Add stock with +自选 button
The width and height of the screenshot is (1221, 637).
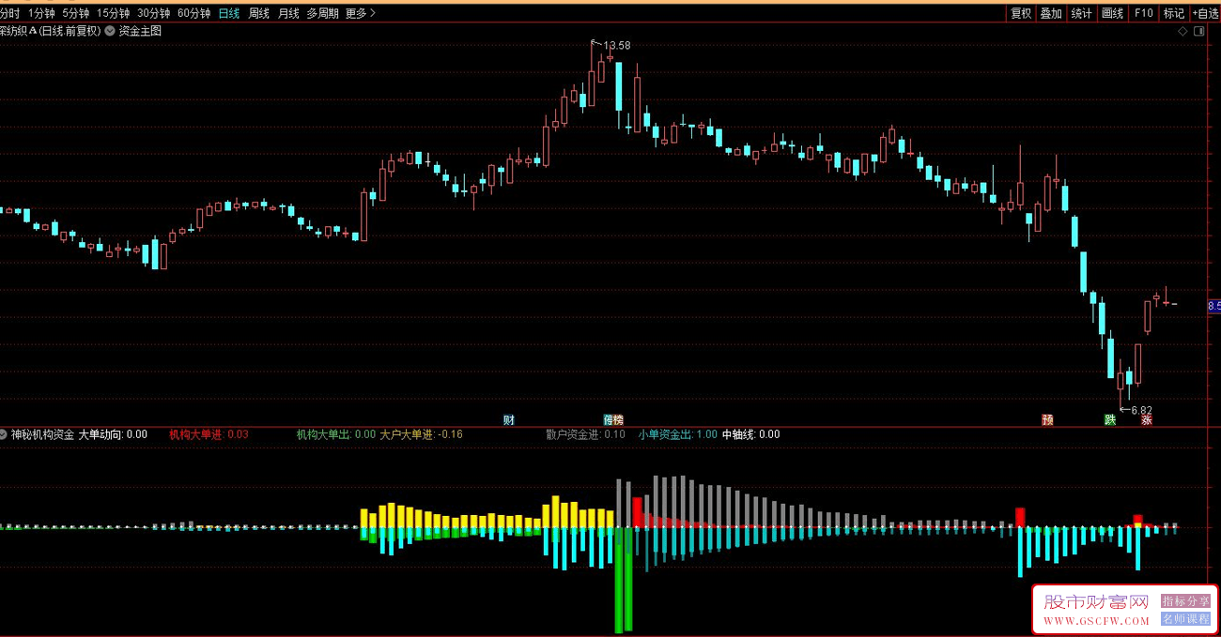[1206, 13]
